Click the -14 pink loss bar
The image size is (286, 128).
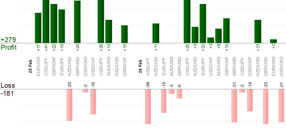[x=250, y=100]
